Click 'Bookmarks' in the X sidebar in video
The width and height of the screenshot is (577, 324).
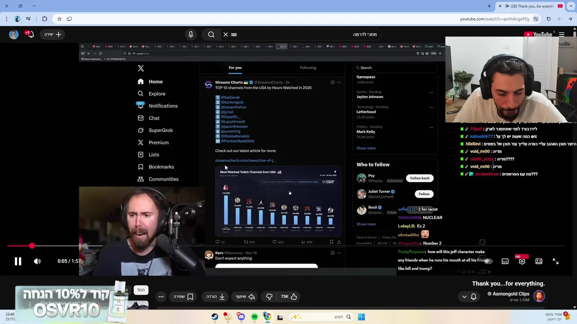click(x=161, y=167)
